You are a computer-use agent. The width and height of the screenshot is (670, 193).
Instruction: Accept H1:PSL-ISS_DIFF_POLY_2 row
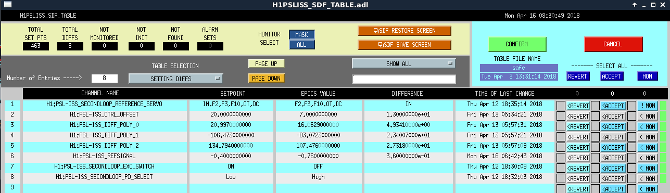pyautogui.click(x=614, y=147)
